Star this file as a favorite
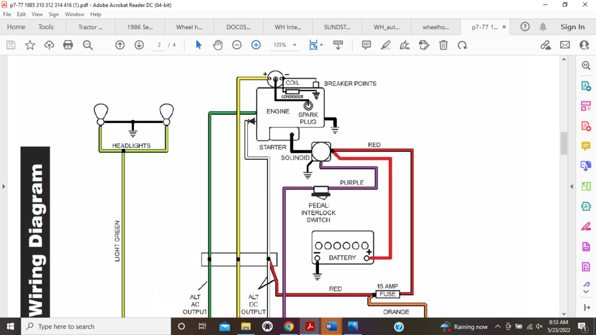This screenshot has width=596, height=335. (30, 45)
